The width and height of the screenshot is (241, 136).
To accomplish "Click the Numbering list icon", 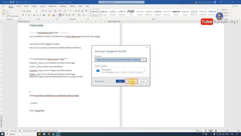I will point(65,11).
